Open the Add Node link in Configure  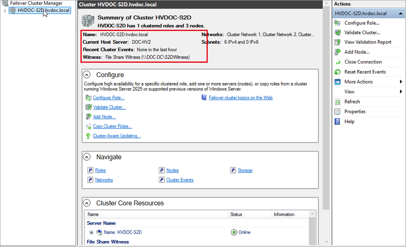tap(104, 117)
